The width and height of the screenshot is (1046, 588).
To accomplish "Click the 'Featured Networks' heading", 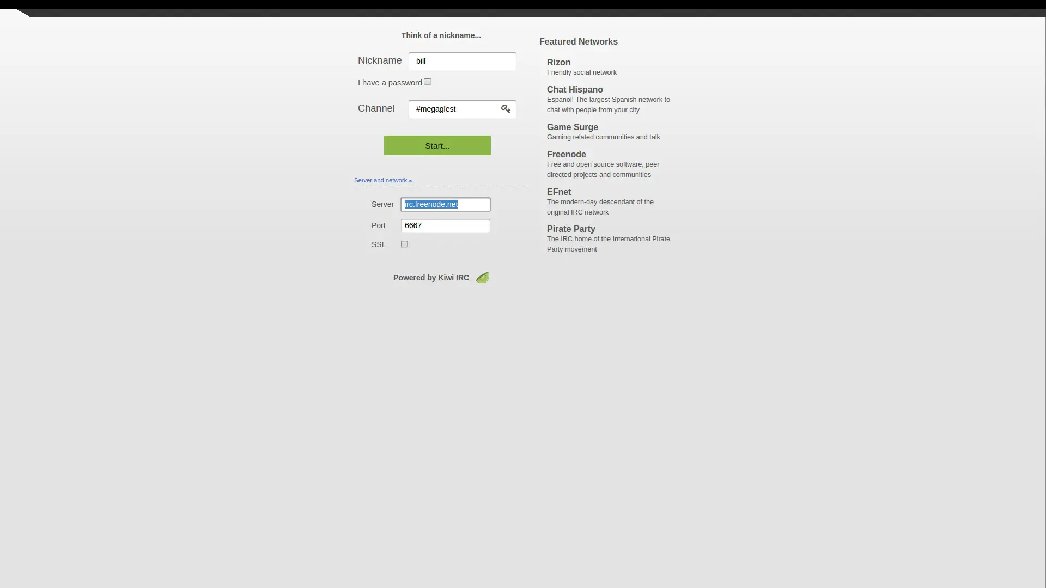I will [579, 42].
